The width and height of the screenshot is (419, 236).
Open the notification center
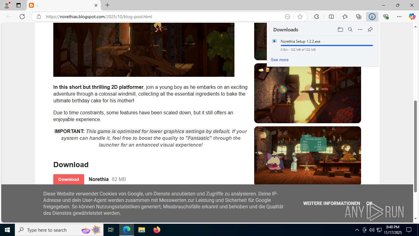pos(409,230)
